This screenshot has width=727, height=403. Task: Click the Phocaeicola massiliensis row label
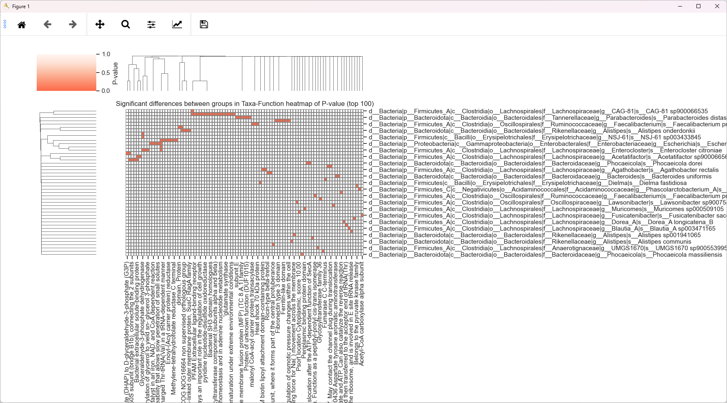tap(545, 255)
